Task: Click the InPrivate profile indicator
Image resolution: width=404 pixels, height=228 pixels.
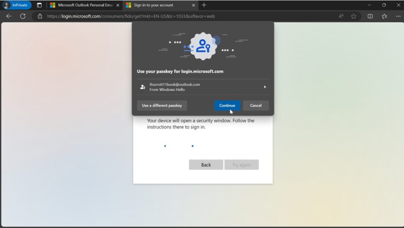Action: click(x=17, y=5)
